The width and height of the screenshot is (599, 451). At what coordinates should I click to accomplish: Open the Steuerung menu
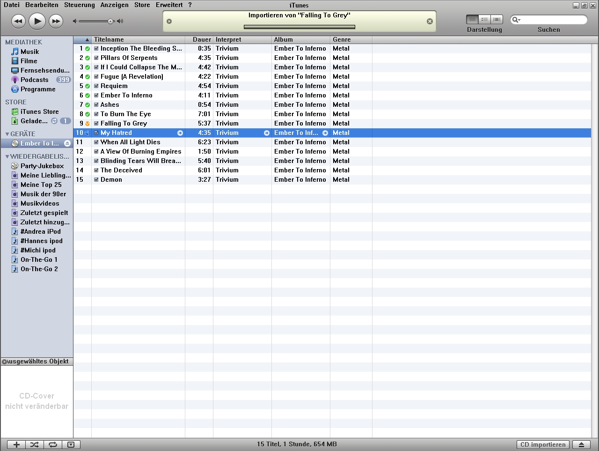coord(80,5)
